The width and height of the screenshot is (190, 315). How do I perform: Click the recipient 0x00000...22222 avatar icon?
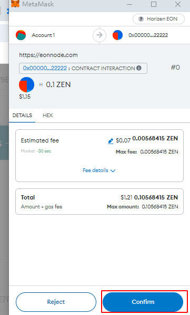tap(118, 35)
